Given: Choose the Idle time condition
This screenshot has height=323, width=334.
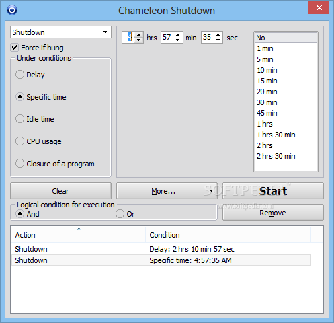Looking at the screenshot, I should point(19,119).
